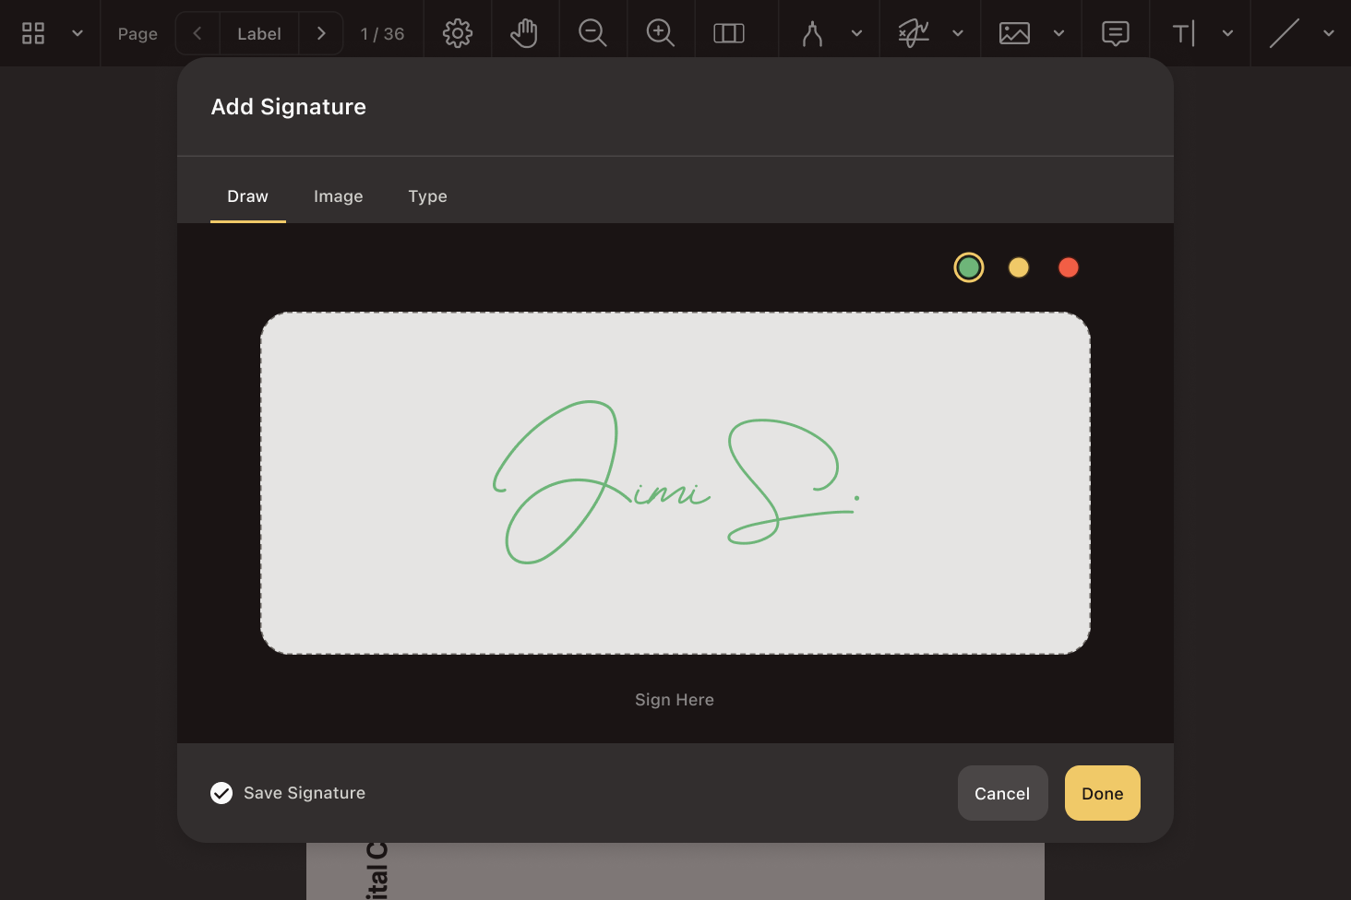Screen dimensions: 1351x900
Task: Zoom in on the document
Action: pos(661,31)
